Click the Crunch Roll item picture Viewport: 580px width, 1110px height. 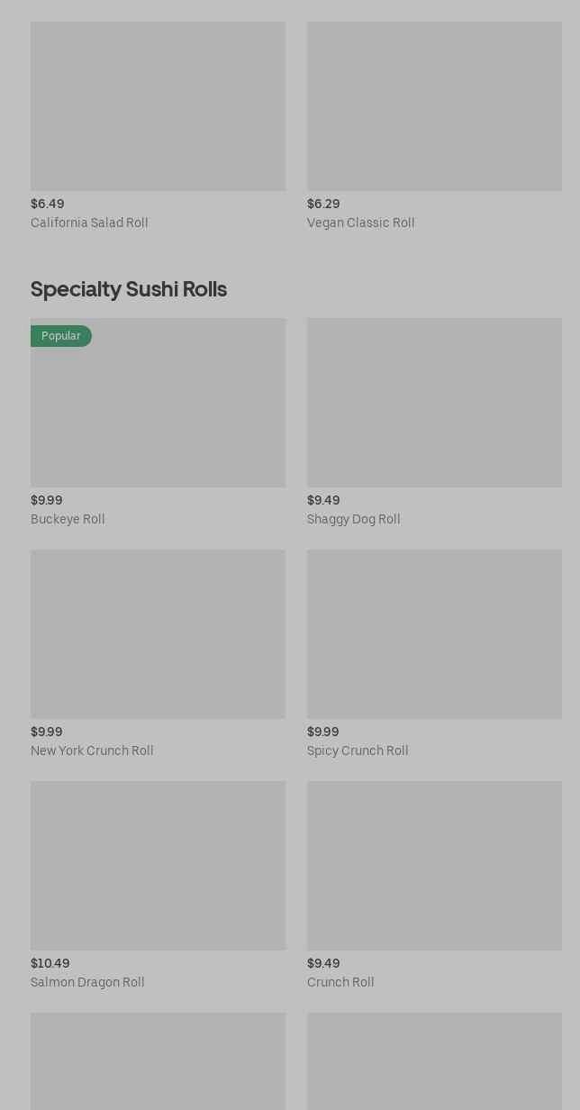434,865
